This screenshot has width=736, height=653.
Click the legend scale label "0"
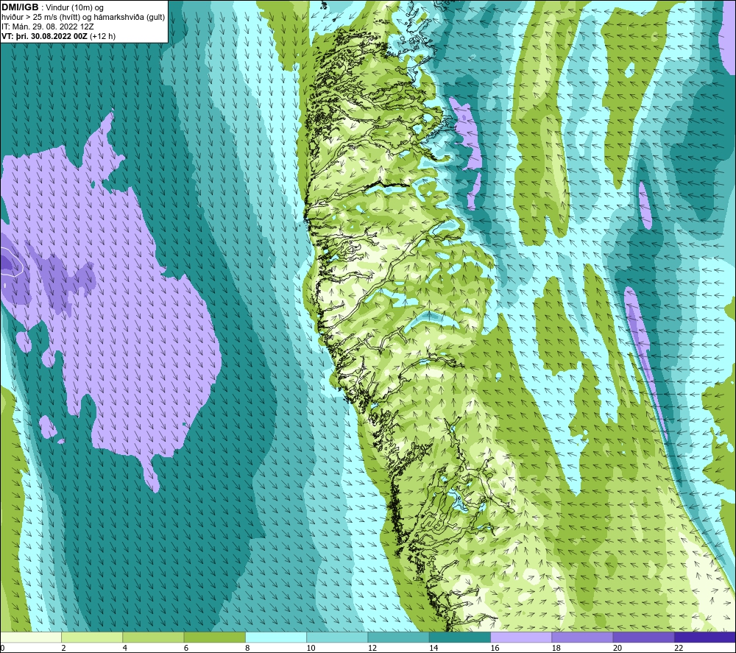click(2, 648)
